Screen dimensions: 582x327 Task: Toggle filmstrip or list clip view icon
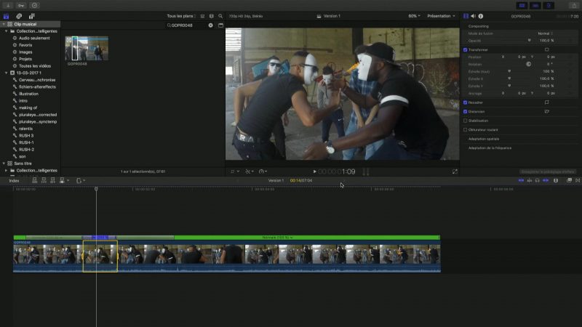(x=203, y=16)
